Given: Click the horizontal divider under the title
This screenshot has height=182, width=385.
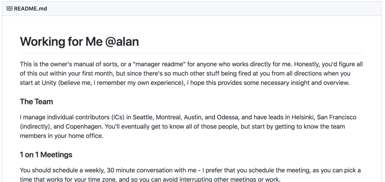Looking at the screenshot, I should coord(192,53).
